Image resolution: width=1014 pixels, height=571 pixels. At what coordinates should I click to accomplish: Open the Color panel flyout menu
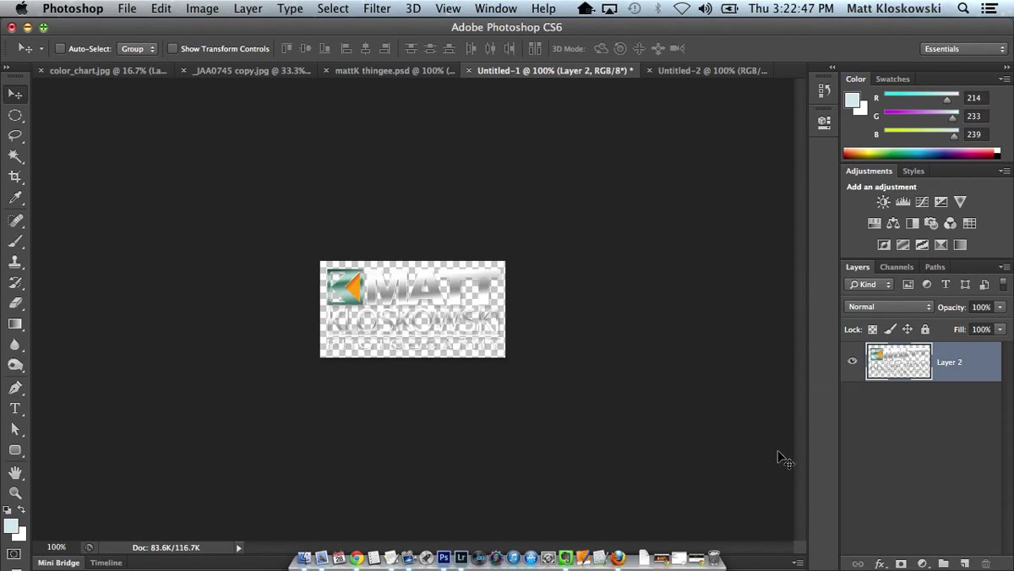click(1004, 79)
